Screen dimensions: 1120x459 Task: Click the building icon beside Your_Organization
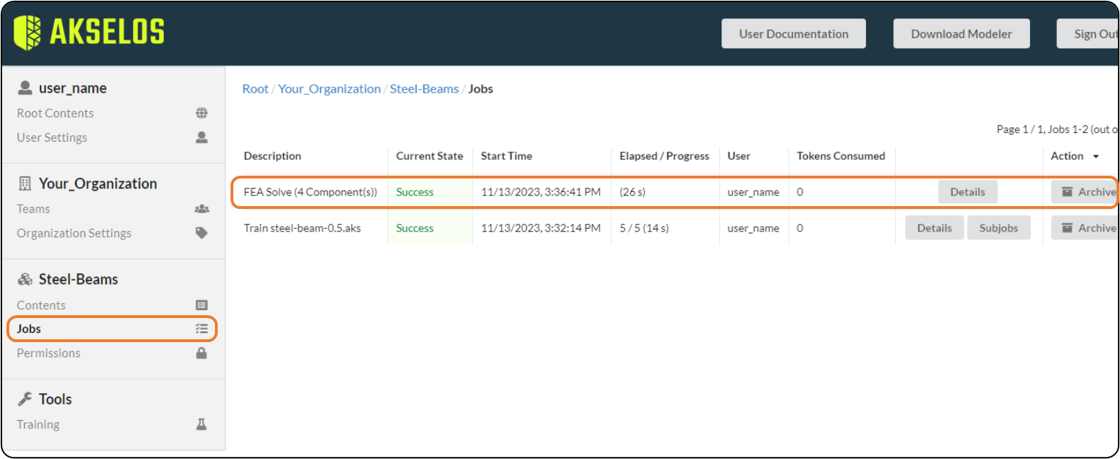pyautogui.click(x=25, y=183)
